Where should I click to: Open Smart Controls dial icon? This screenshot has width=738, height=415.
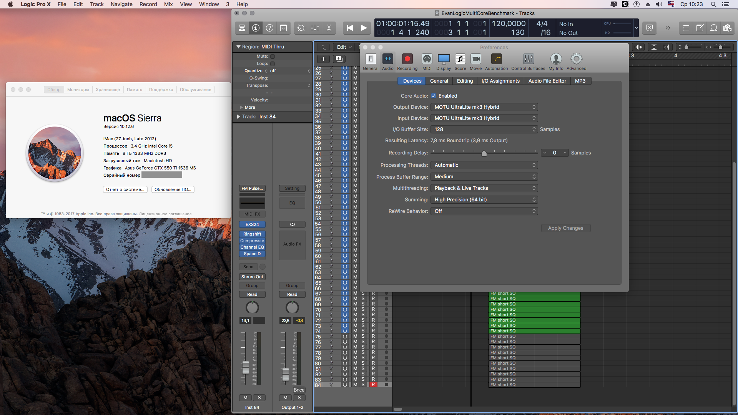301,28
